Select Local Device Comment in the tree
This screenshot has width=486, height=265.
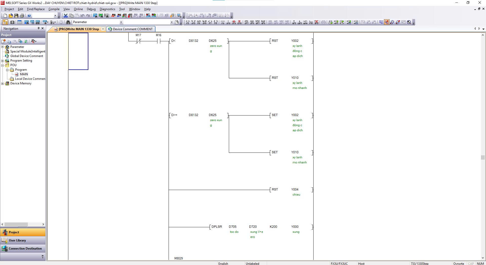(30, 79)
